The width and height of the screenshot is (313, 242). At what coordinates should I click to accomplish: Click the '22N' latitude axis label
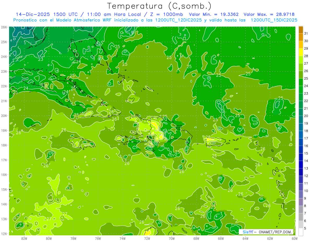pos(4,86)
